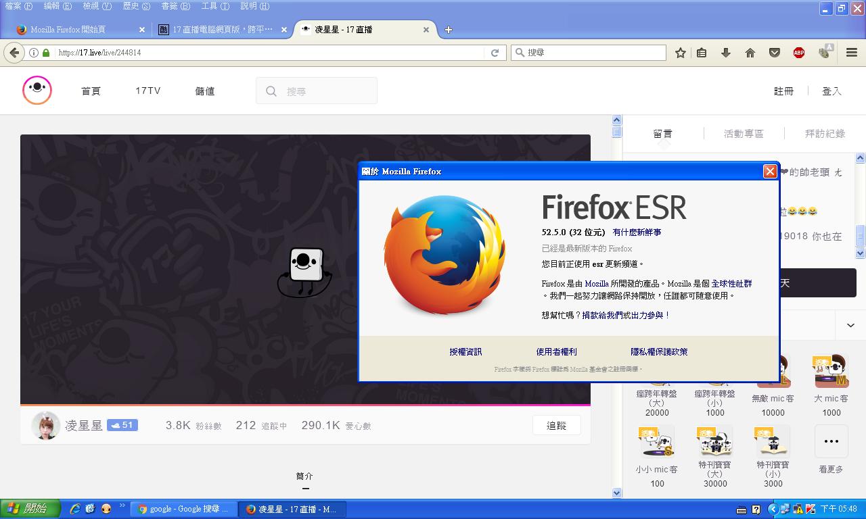
Task: Click the streamer 凌星星 avatar
Action: [46, 426]
